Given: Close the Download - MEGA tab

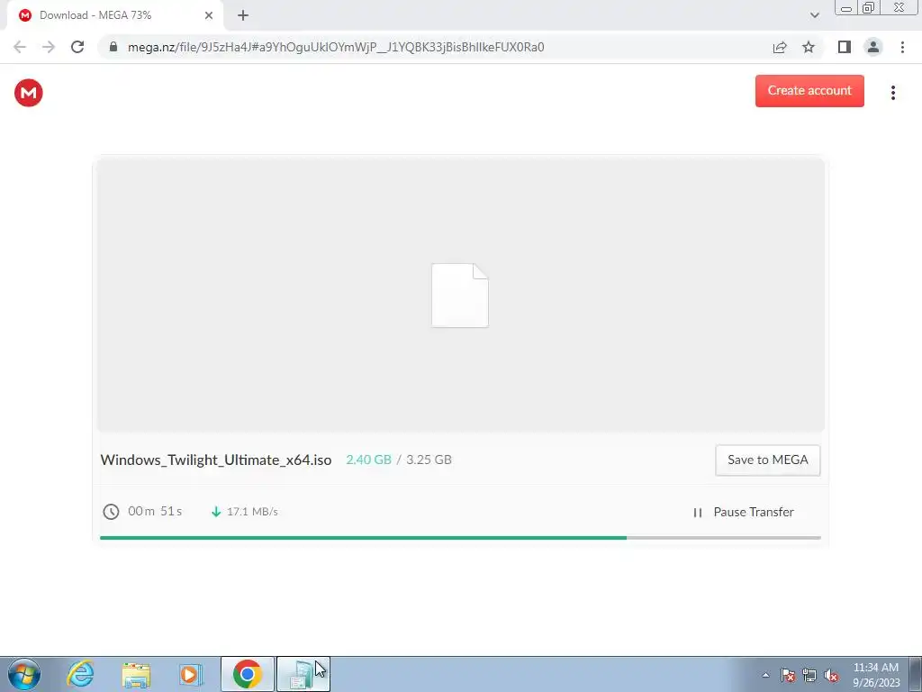Looking at the screenshot, I should (x=209, y=15).
